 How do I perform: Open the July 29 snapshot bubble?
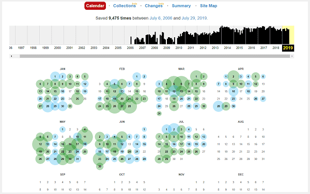click(x=166, y=159)
